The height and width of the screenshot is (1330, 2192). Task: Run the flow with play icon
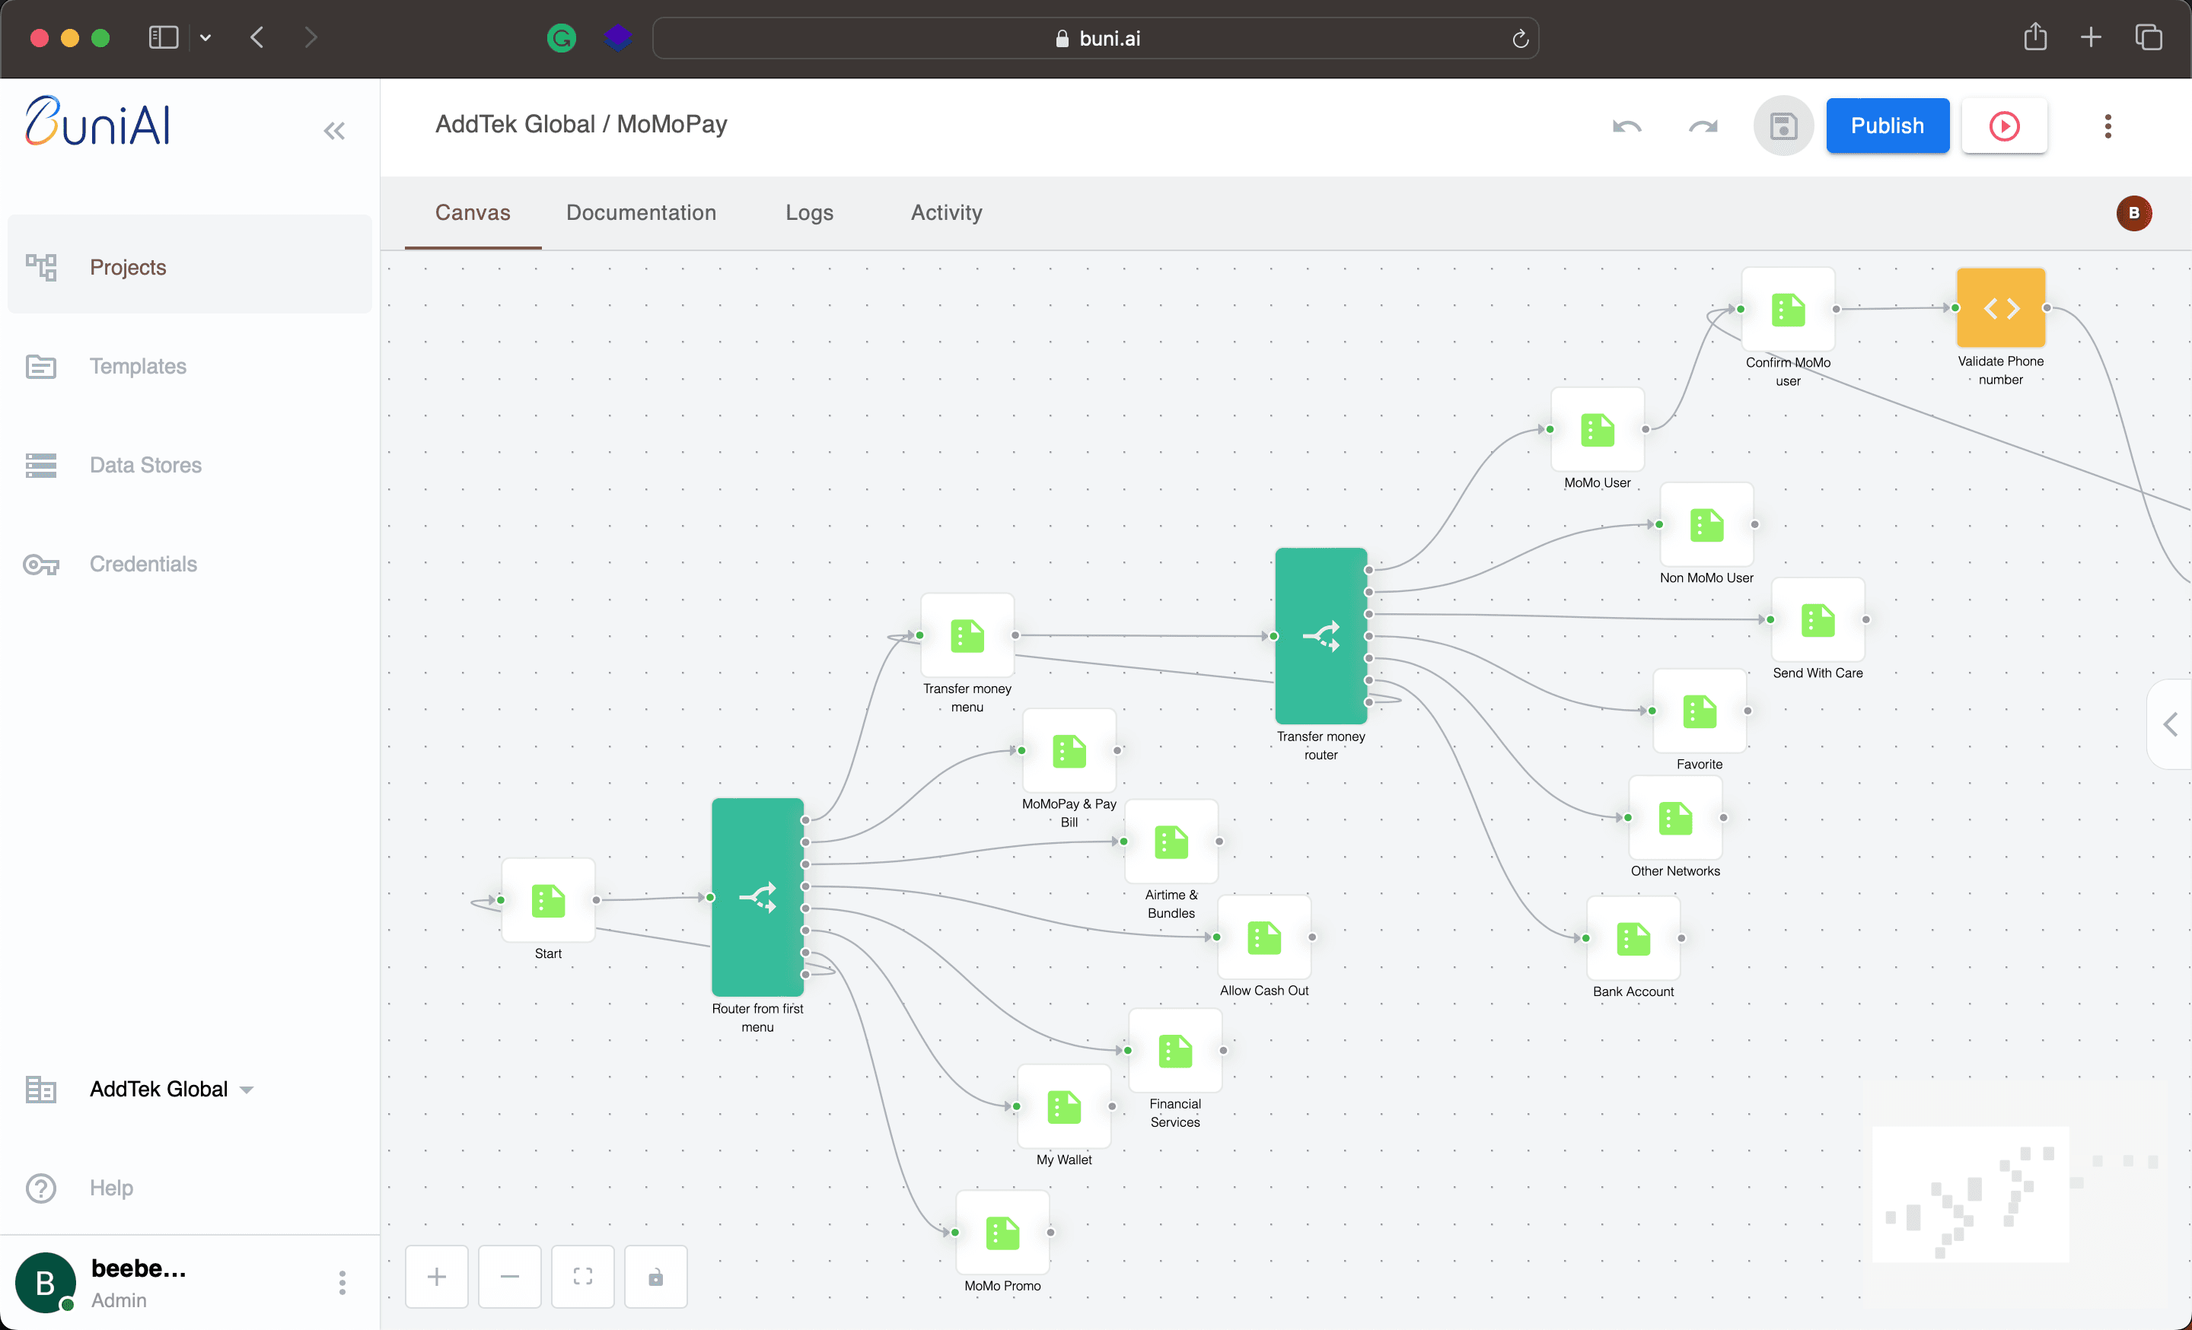(2003, 126)
